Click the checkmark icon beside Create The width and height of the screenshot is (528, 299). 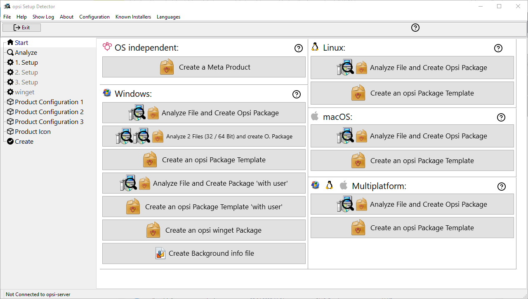(10, 141)
